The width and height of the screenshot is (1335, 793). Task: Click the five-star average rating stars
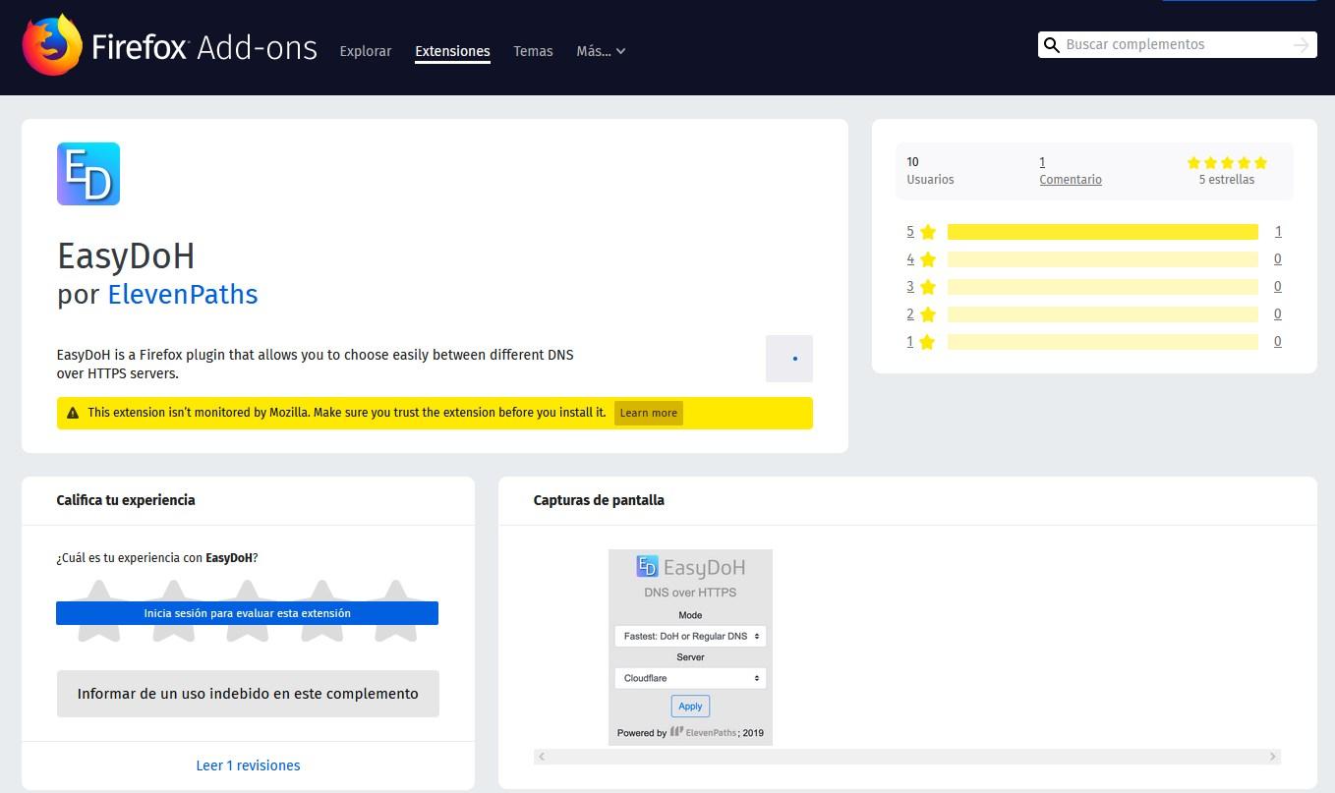pyautogui.click(x=1227, y=163)
